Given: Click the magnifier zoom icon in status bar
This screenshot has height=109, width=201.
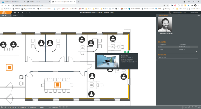Looking at the screenshot, I should pyautogui.click(x=67, y=107).
